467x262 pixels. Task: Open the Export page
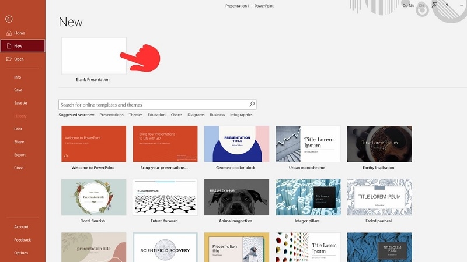[x=20, y=155]
